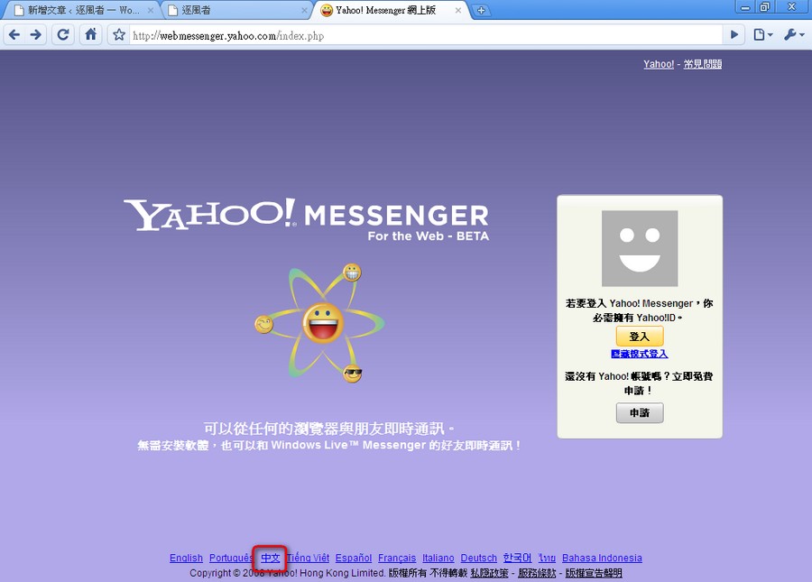Viewport: 812px width, 582px height.
Task: Open a new tab with the plus button
Action: 481,10
